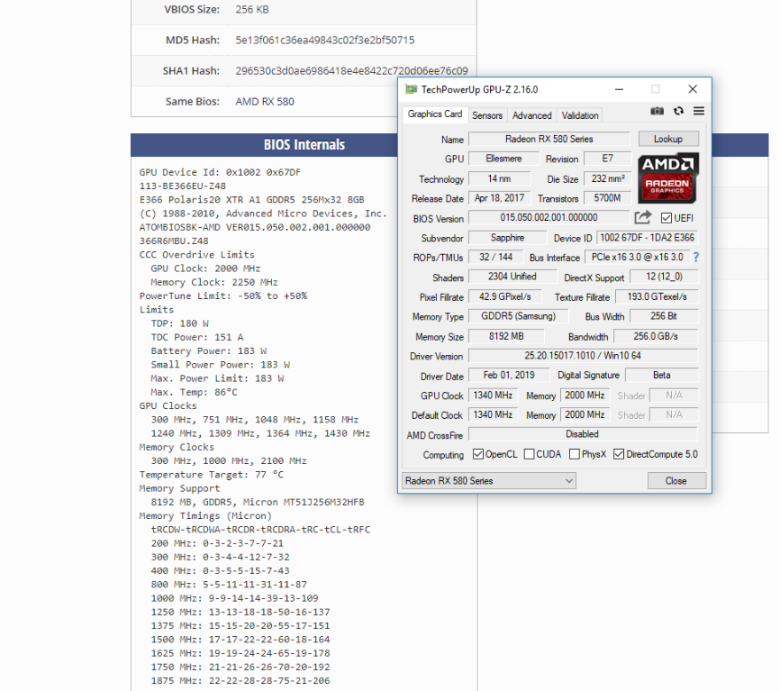Image resolution: width=780 pixels, height=691 pixels.
Task: Click the Technology 14 nm field
Action: [x=500, y=178]
